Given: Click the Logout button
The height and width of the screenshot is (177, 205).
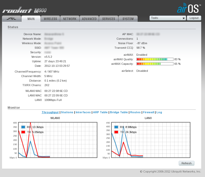Looking at the screenshot, I should pos(194,18).
